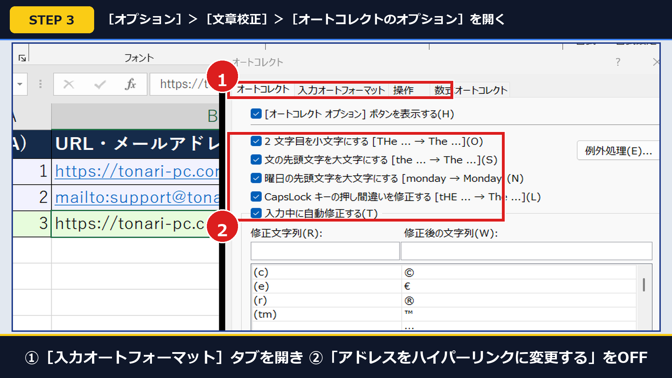672x378 pixels.
Task: Select the (e) autocorrect list entry
Action: click(261, 286)
